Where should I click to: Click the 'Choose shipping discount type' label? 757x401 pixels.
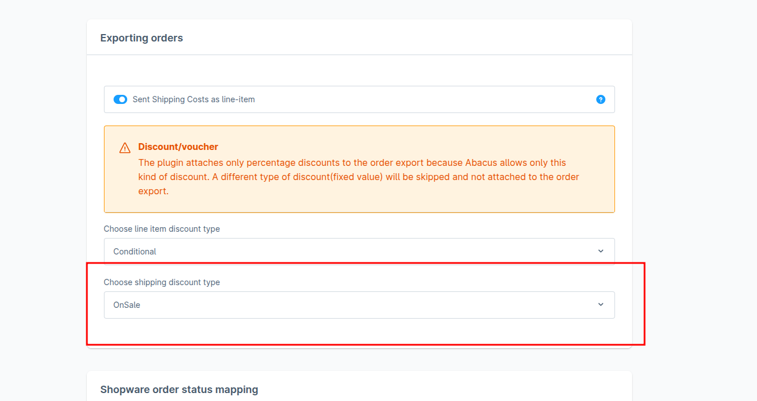coord(161,282)
